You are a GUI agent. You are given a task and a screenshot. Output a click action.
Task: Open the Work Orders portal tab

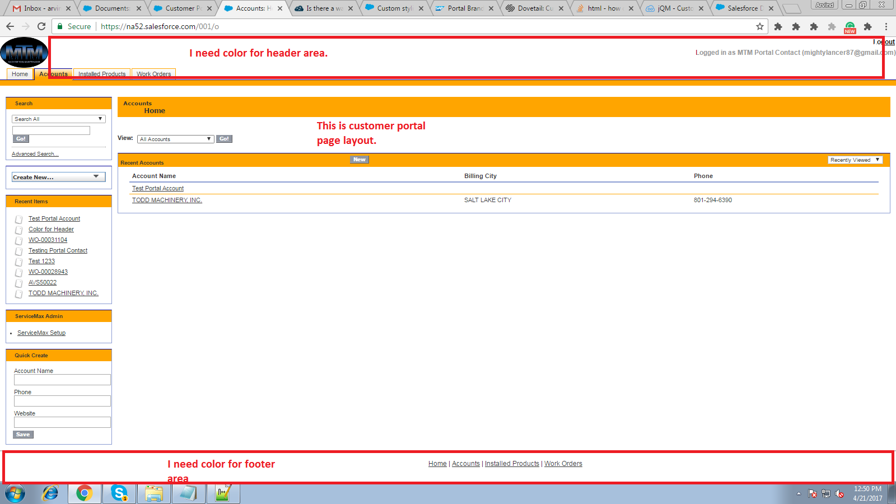click(x=154, y=74)
